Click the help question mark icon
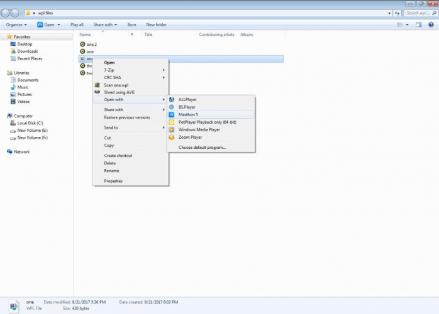The width and height of the screenshot is (439, 314). pos(431,24)
